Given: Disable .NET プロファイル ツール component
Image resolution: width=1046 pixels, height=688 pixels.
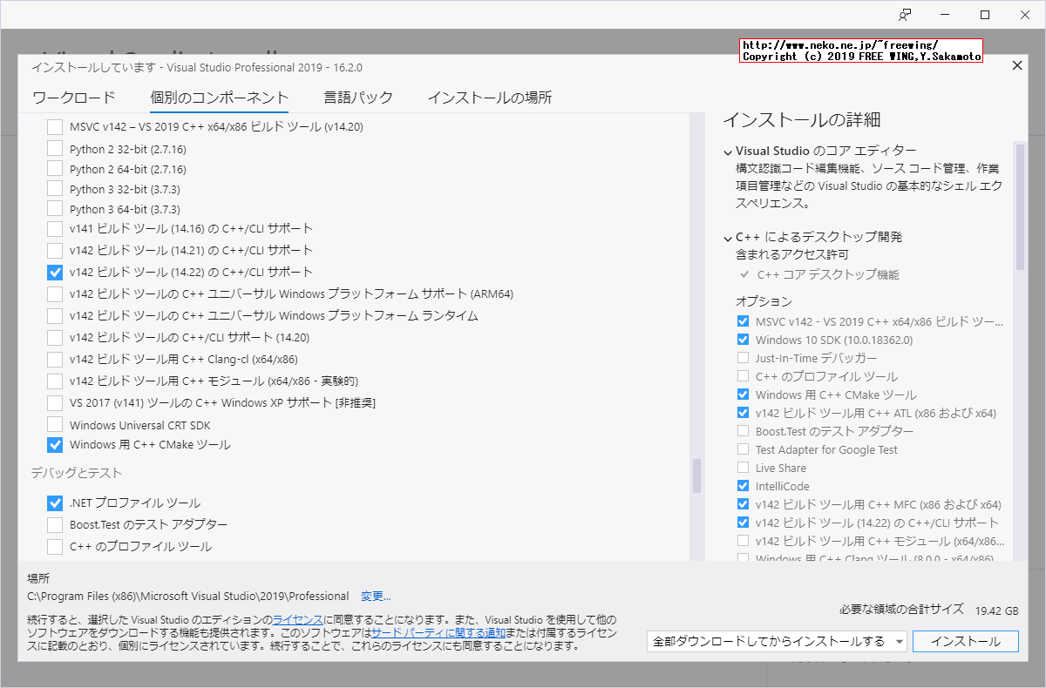Looking at the screenshot, I should tap(54, 503).
